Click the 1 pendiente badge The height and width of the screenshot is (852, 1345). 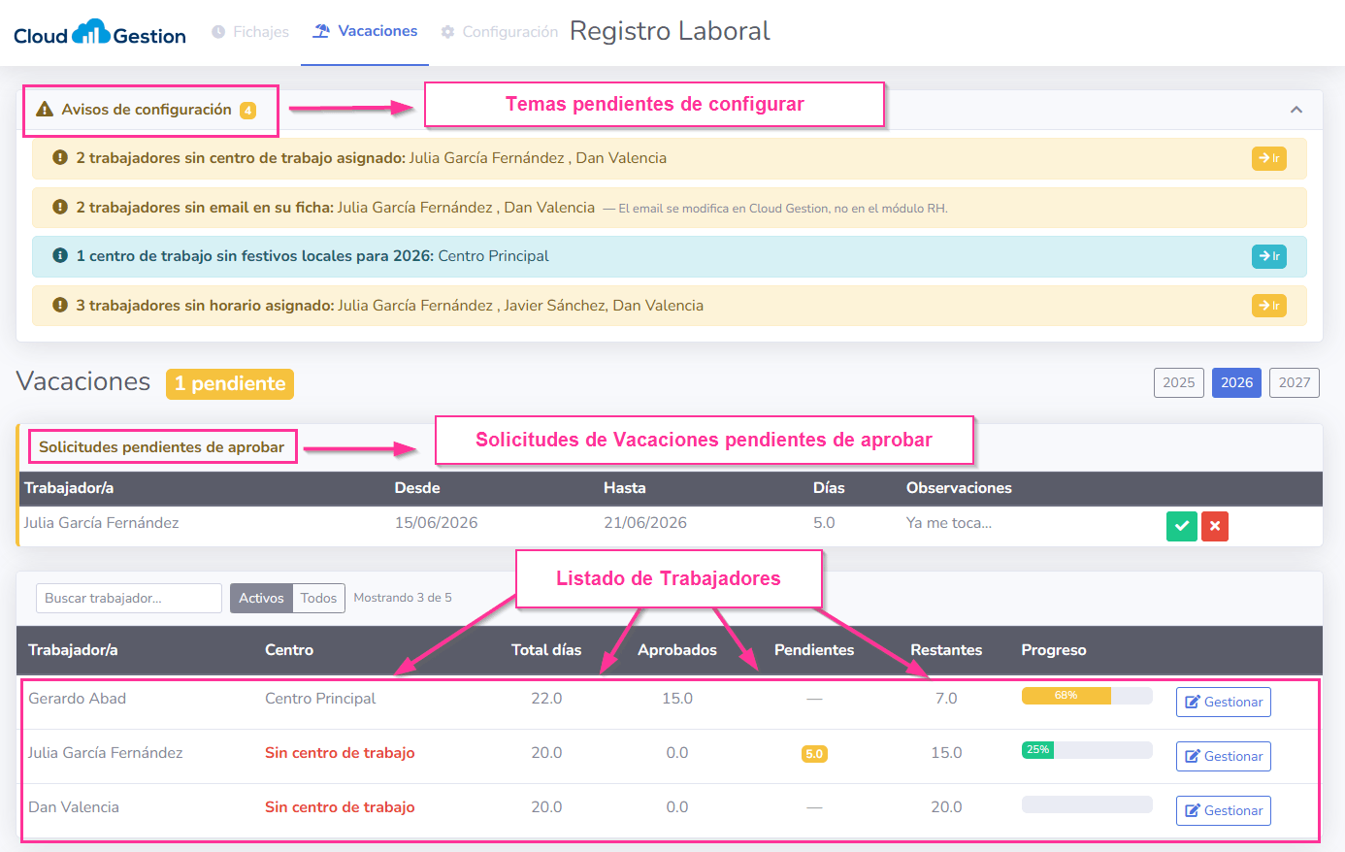tap(230, 383)
